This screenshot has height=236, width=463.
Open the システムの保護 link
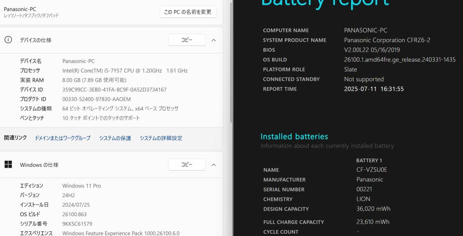tap(115, 138)
